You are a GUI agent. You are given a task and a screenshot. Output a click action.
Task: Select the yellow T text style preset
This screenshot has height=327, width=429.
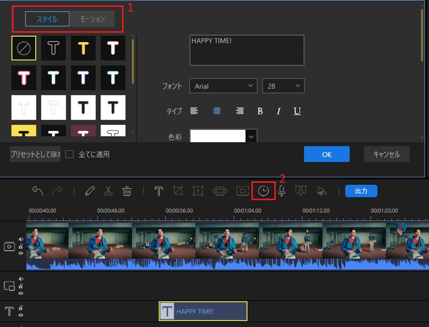coord(83,48)
